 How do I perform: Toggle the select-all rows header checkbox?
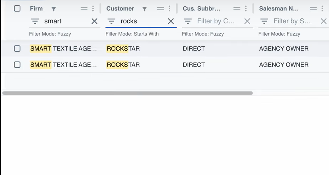coord(17,8)
